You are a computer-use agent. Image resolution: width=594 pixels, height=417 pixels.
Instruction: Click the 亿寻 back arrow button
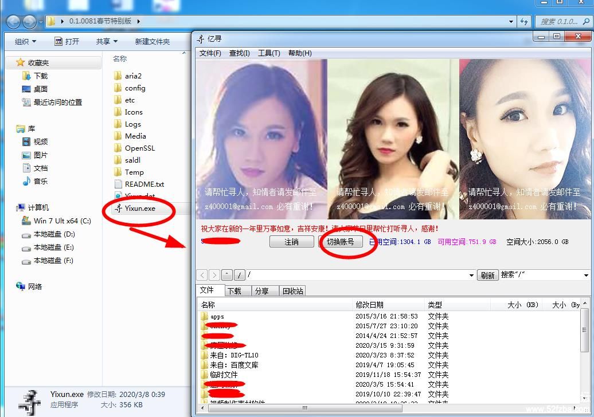(x=202, y=275)
